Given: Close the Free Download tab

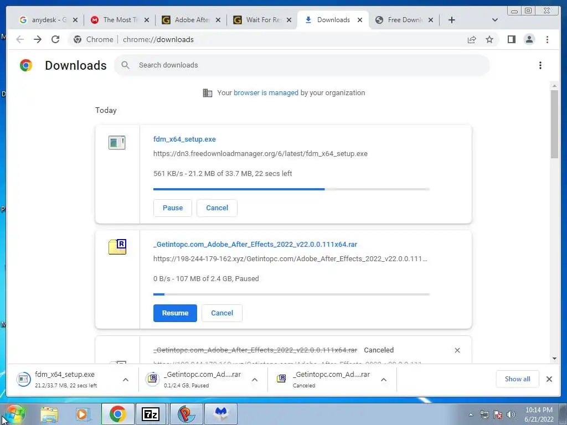Looking at the screenshot, I should click(x=431, y=20).
